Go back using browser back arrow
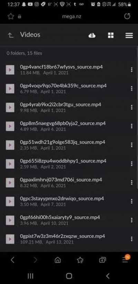 tap(12, 260)
